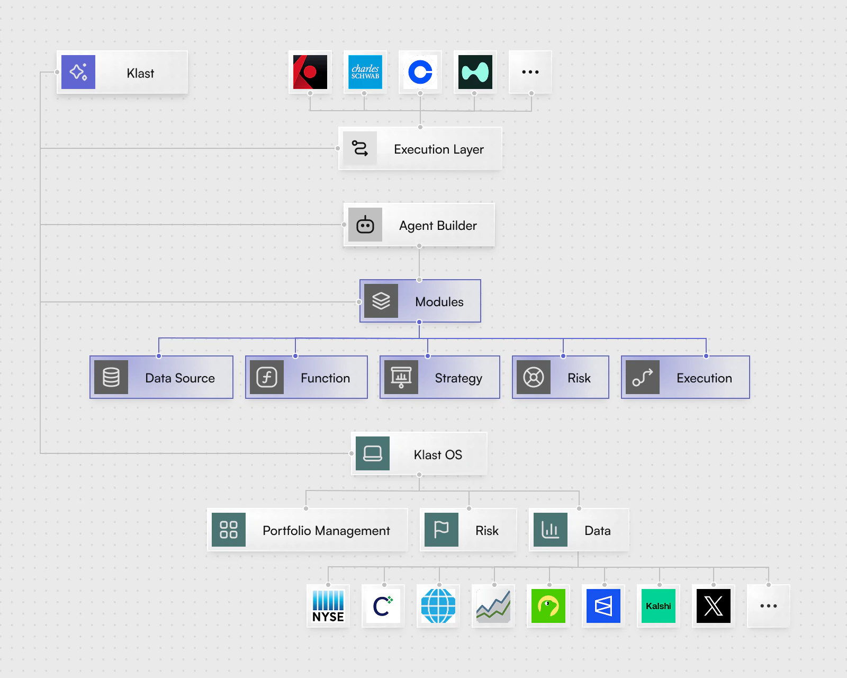Click the flag icon on Klast OS Risk

pyautogui.click(x=441, y=530)
